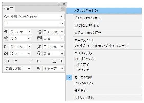Viewport: 144px width, 103px height.
Task: Open the vertical scale 100% dropdown
Action: (29, 47)
